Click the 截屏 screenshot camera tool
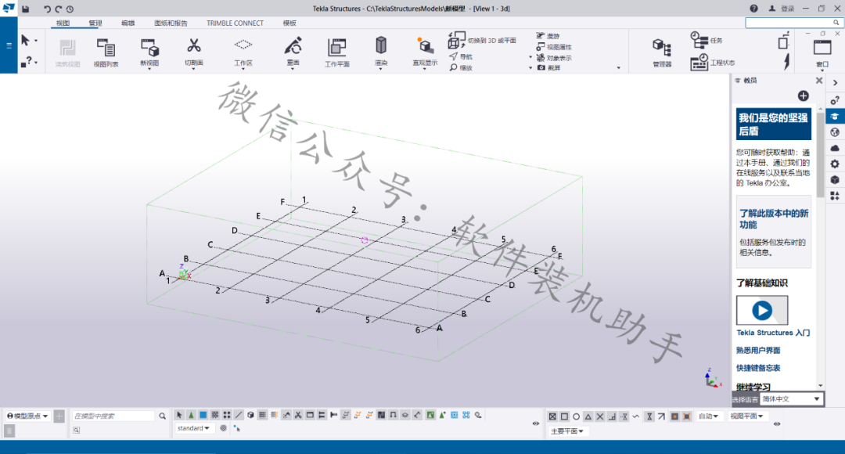The image size is (845, 454). tap(548, 67)
